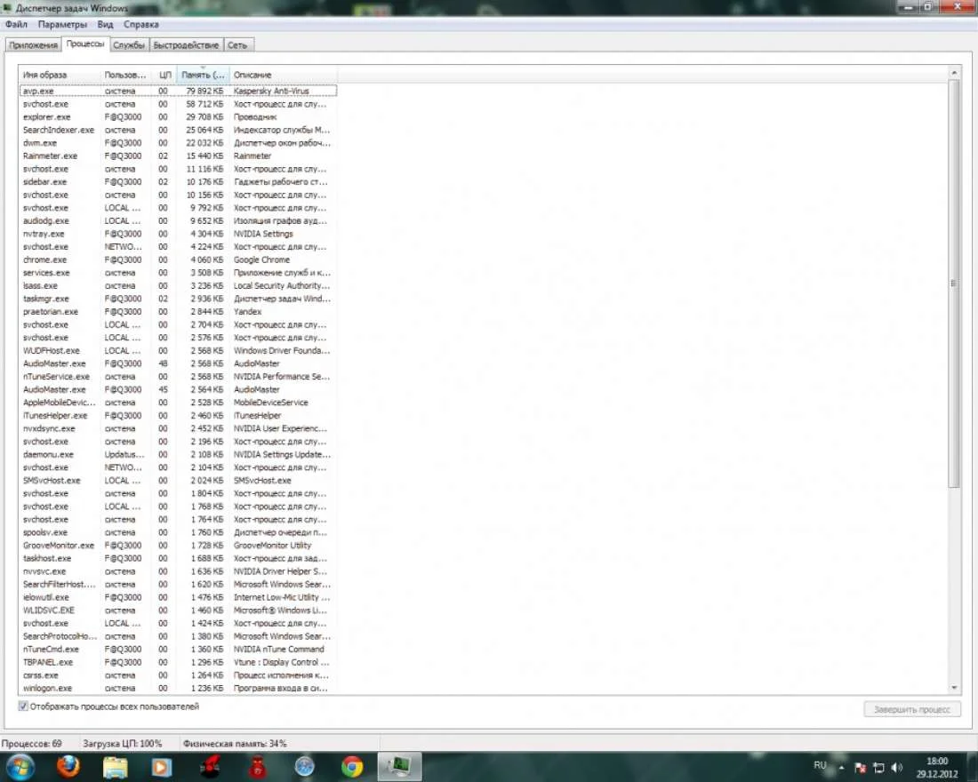Select the sidebar.exe process row
Screen dimensions: 978x782
click(178, 182)
